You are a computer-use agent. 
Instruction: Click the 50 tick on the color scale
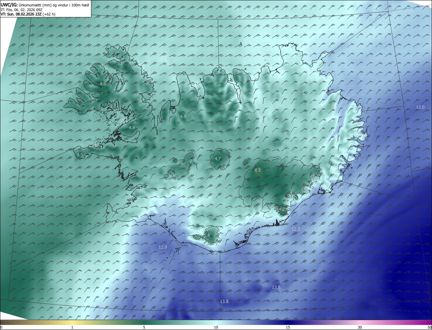[429, 327]
